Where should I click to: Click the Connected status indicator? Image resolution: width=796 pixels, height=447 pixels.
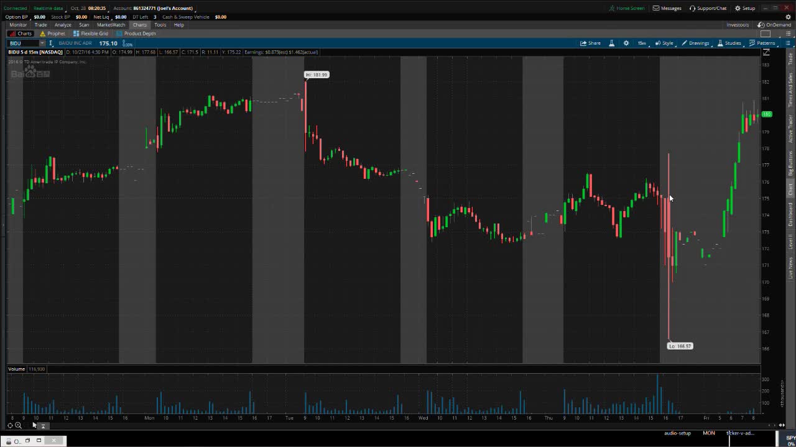[x=16, y=8]
